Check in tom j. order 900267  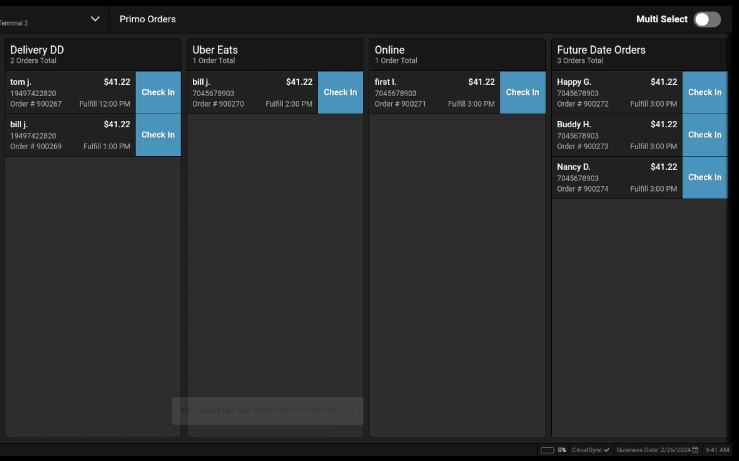[x=158, y=92]
